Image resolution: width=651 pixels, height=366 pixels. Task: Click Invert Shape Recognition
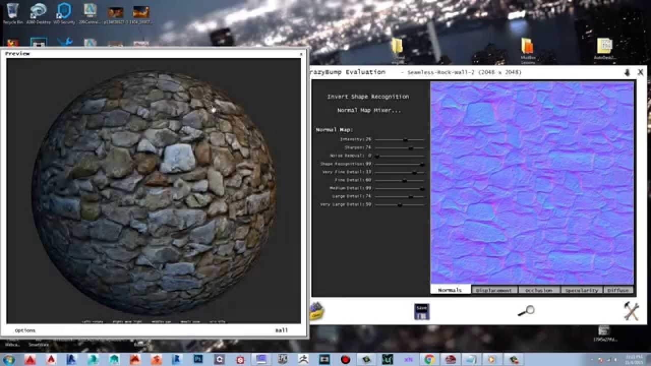(x=368, y=97)
